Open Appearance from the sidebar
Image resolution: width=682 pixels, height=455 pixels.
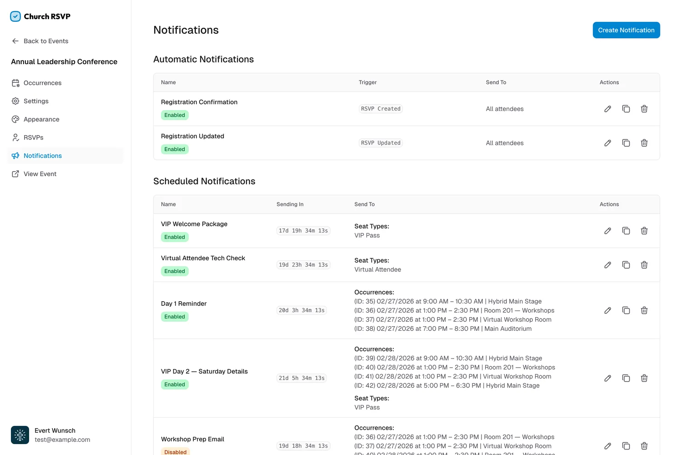(41, 119)
